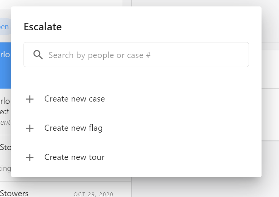Screen dimensions: 279x197
Task: Click the search magnifier icon
Action: [38, 55]
